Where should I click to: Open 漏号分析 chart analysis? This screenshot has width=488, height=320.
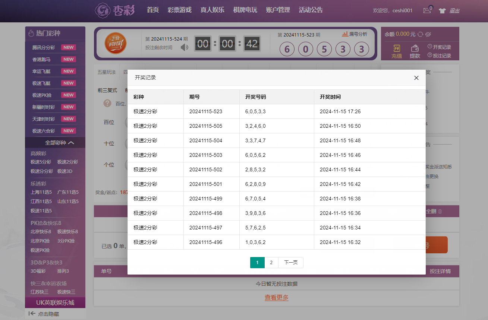[x=355, y=34]
